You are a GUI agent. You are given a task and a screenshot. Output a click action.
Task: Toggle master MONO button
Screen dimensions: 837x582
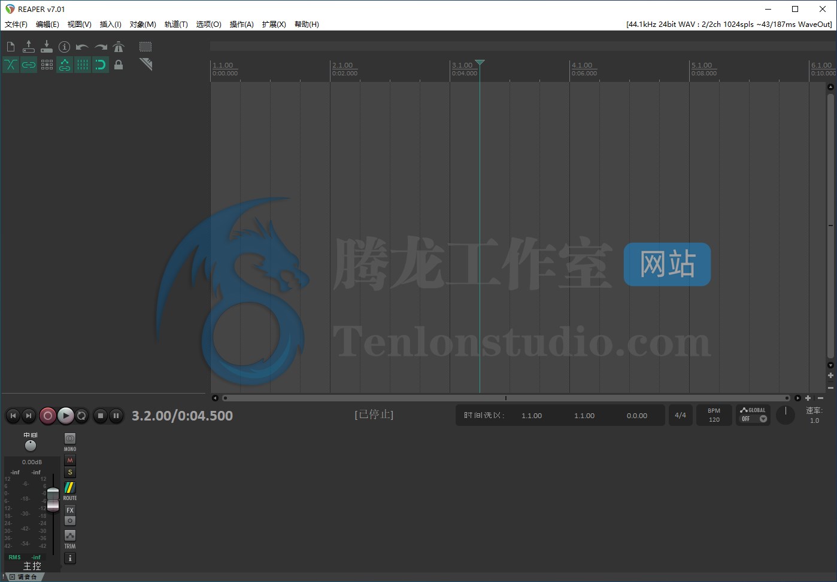coord(70,438)
